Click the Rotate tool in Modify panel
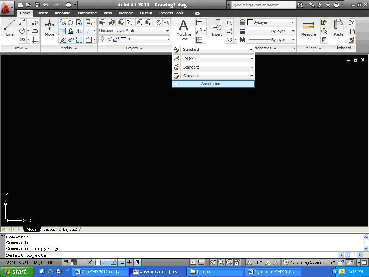This screenshot has width=369, height=277. click(71, 22)
